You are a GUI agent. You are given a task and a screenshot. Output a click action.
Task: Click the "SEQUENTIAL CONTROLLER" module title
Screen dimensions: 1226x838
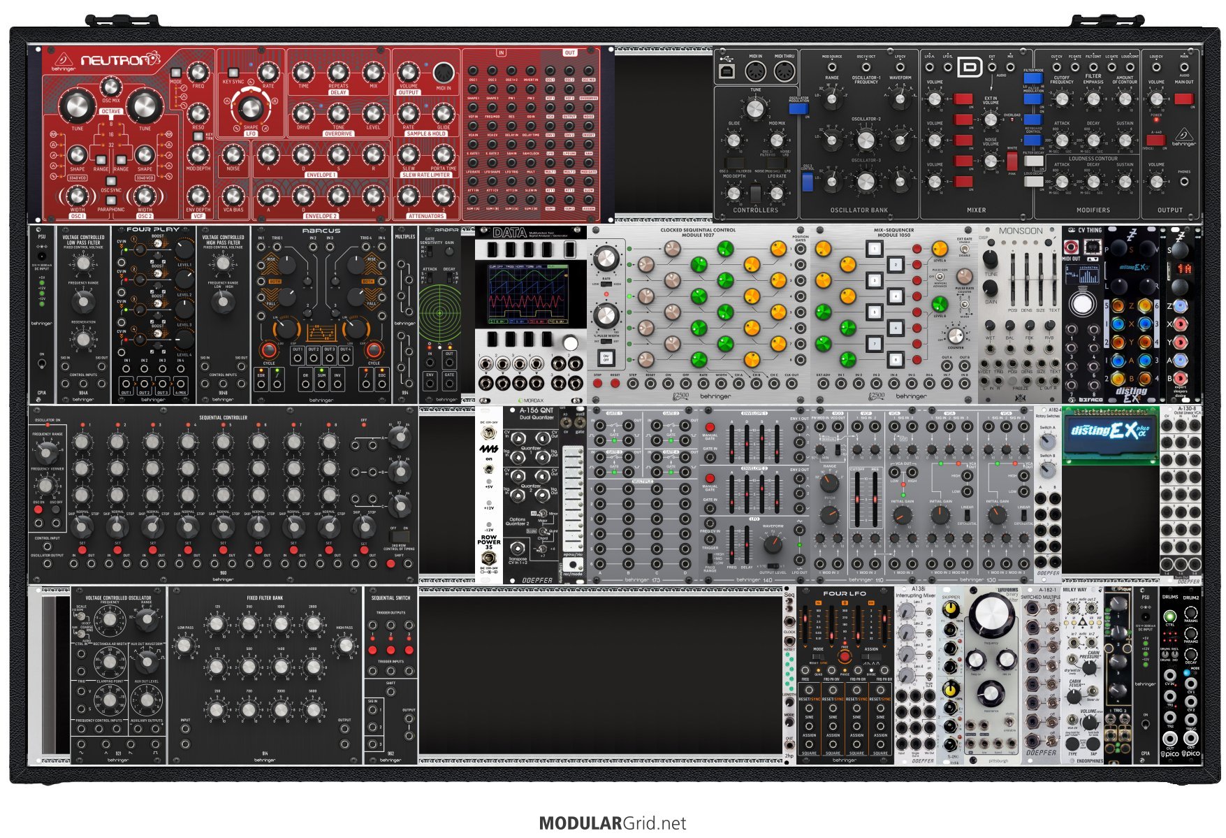pyautogui.click(x=224, y=417)
